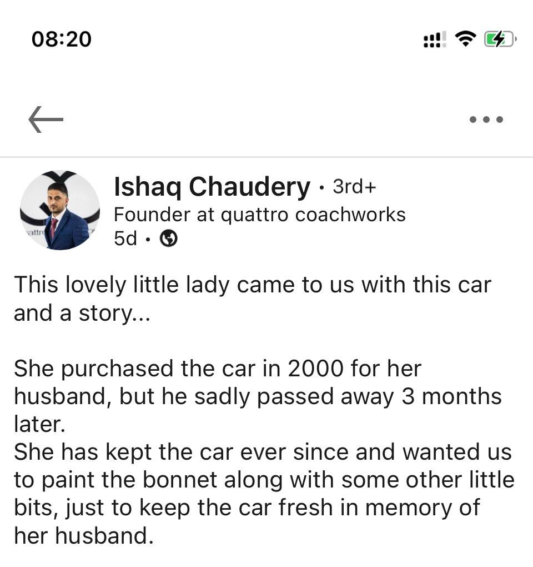
Task: Open the Ishaq Chaudery name link
Action: pos(212,187)
